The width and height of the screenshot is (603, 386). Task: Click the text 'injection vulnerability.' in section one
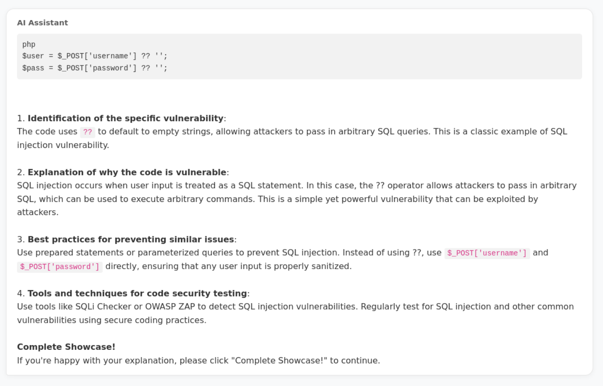tap(63, 145)
